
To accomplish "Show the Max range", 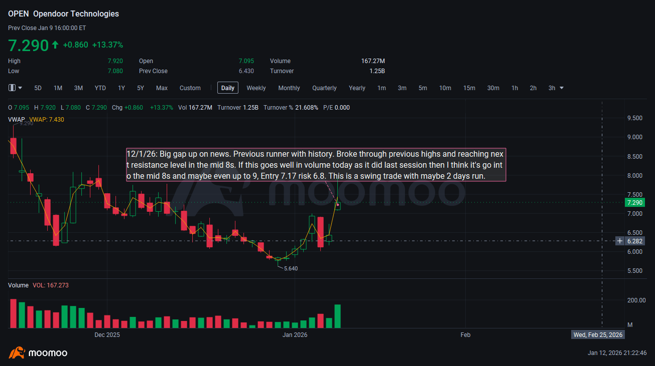I will [162, 88].
